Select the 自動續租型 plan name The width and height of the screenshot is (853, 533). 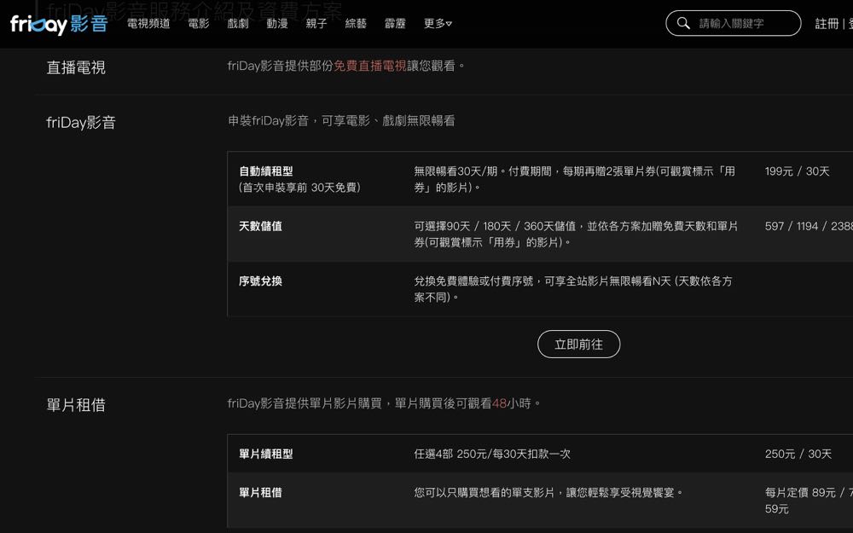pyautogui.click(x=266, y=171)
